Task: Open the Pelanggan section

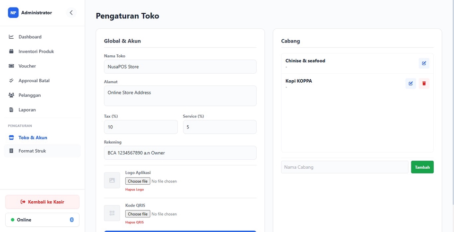Action: pos(29,95)
